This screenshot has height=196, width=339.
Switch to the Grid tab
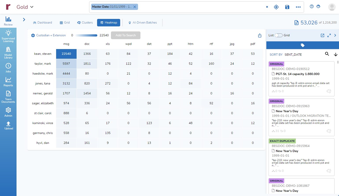[x=65, y=23]
